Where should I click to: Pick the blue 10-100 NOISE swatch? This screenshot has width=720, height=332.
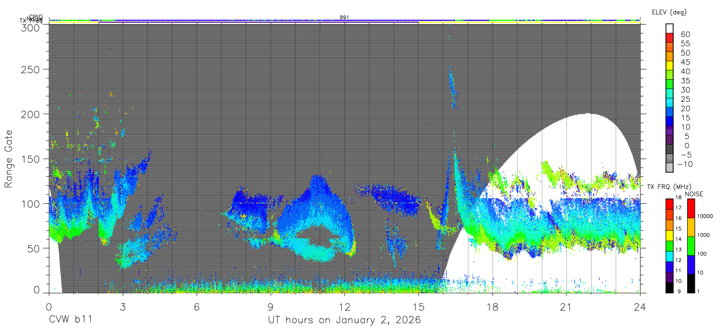[691, 265]
